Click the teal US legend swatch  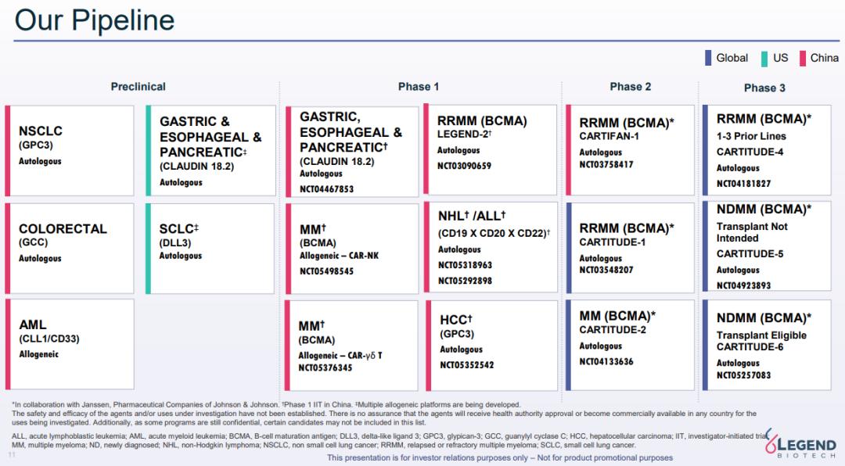pyautogui.click(x=765, y=58)
